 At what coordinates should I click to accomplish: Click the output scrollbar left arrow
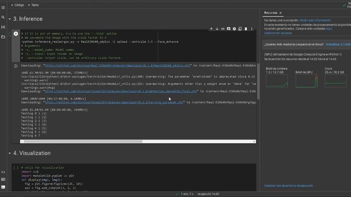pyautogui.click(x=22, y=141)
